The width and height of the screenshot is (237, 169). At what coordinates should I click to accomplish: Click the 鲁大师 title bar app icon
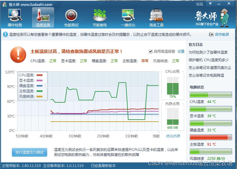pos(4,4)
